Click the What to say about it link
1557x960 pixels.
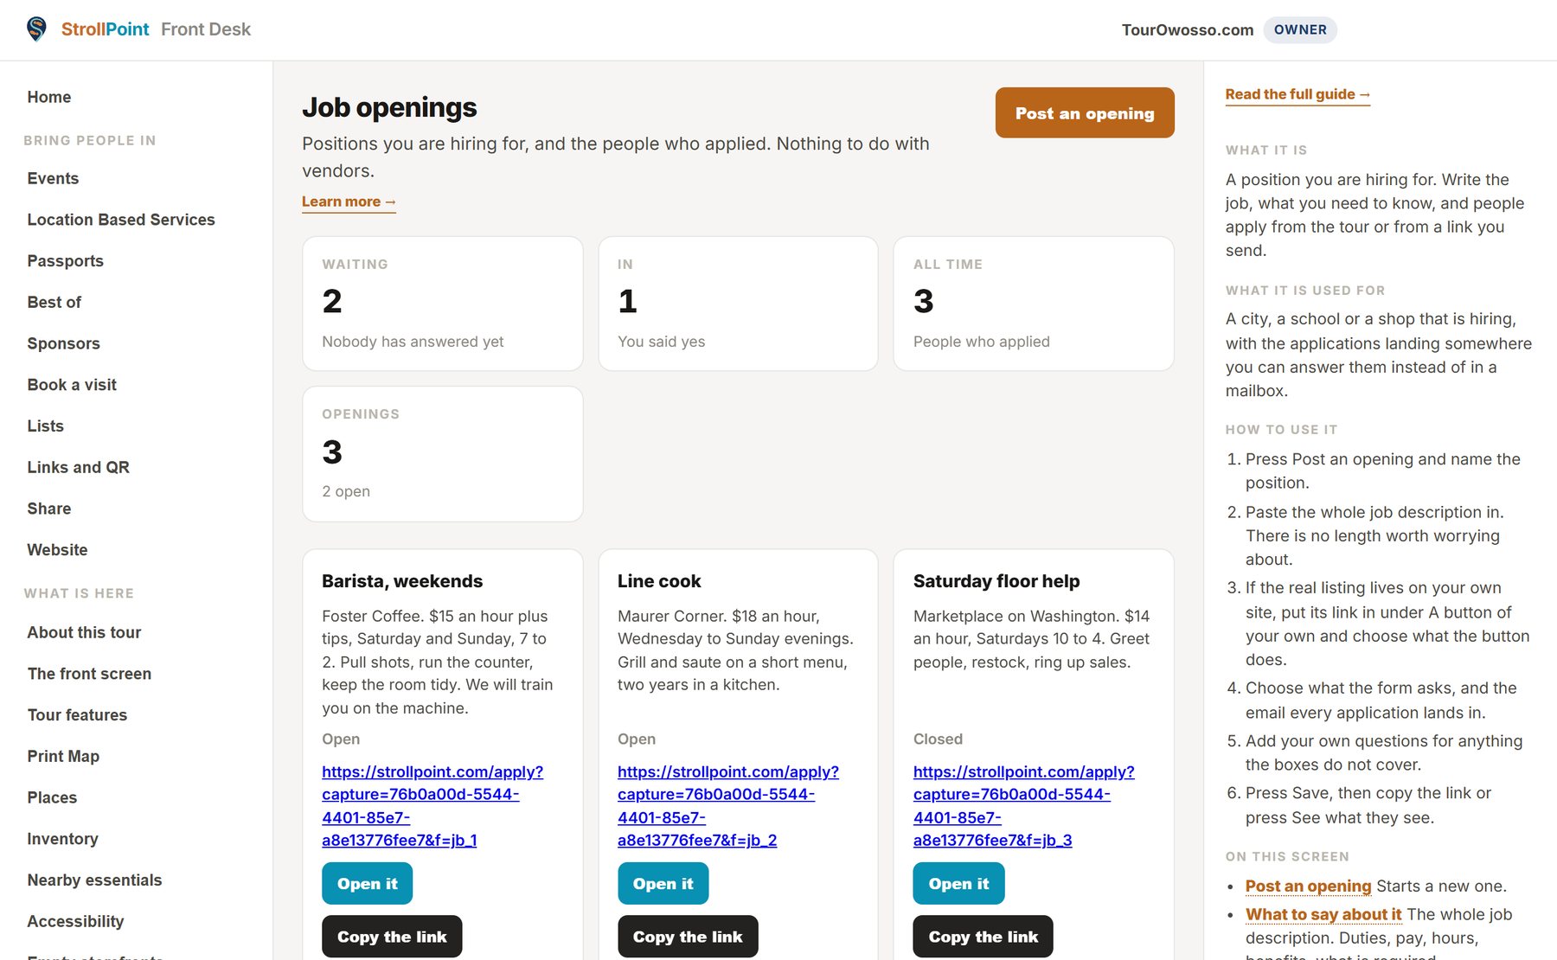point(1323,914)
